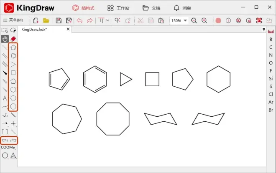Click the Save As icon
The width and height of the screenshot is (276, 173).
pos(69,20)
